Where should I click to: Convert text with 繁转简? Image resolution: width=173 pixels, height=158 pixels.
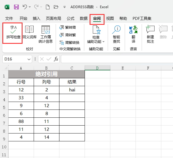pyautogui.click(x=68, y=27)
